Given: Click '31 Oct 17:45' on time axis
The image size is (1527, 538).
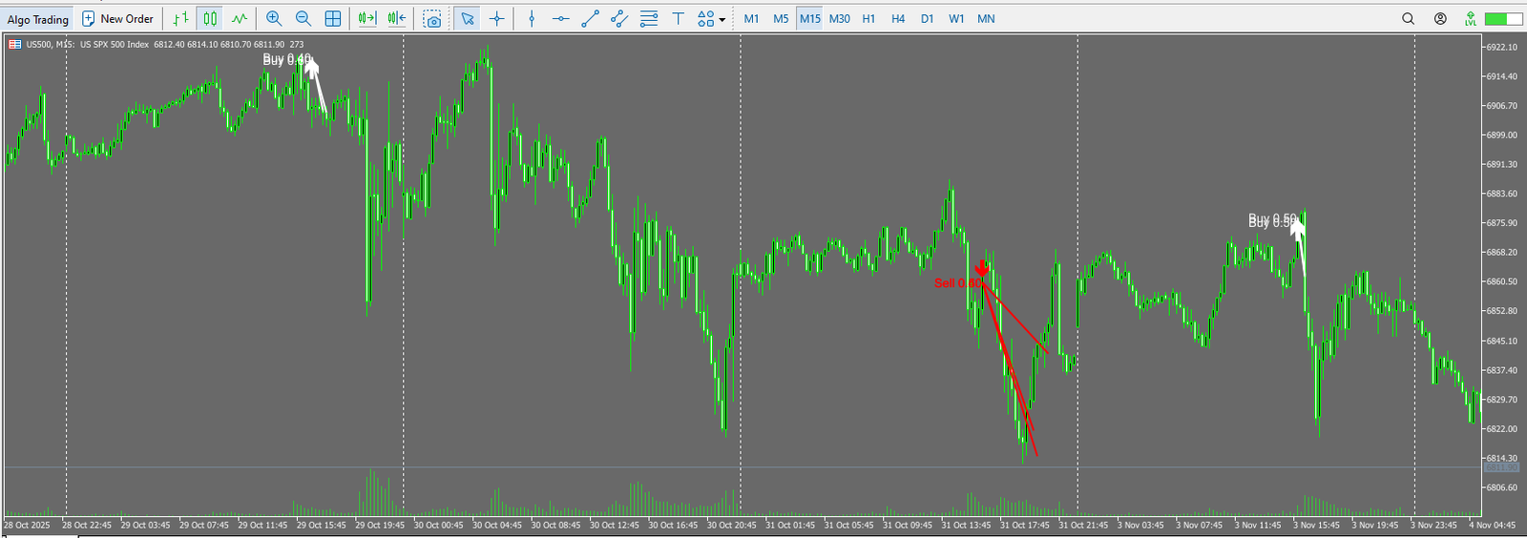Looking at the screenshot, I should pyautogui.click(x=1025, y=525).
